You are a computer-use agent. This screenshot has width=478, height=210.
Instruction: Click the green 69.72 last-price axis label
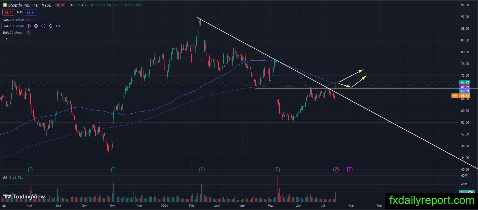point(465,82)
